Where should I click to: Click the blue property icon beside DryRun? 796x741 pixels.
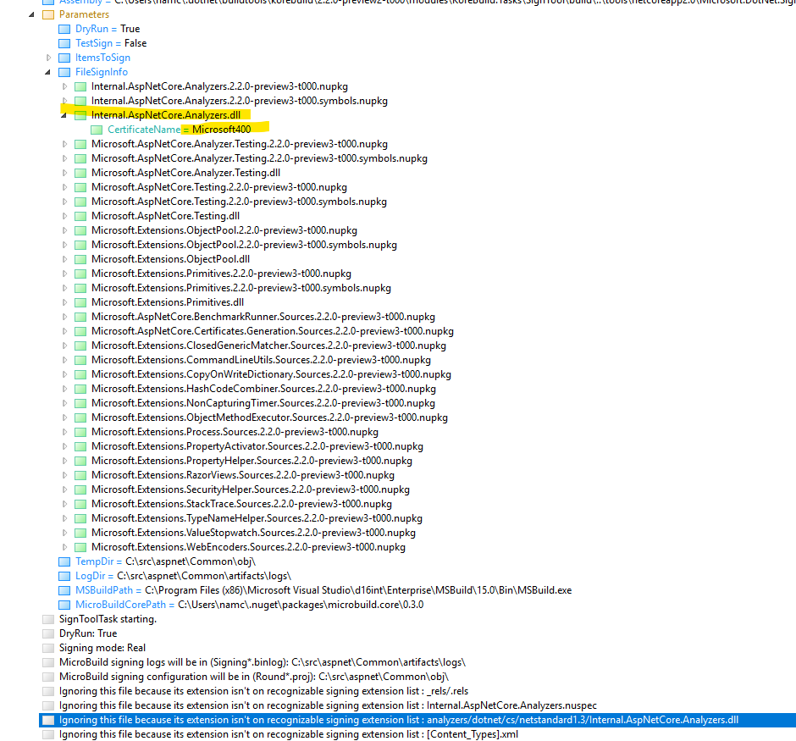[x=64, y=29]
